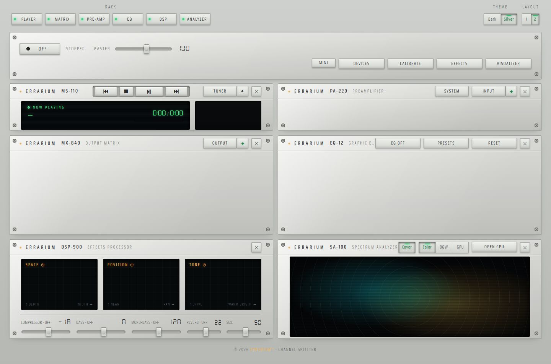Toggle the DSP rack module

161,19
